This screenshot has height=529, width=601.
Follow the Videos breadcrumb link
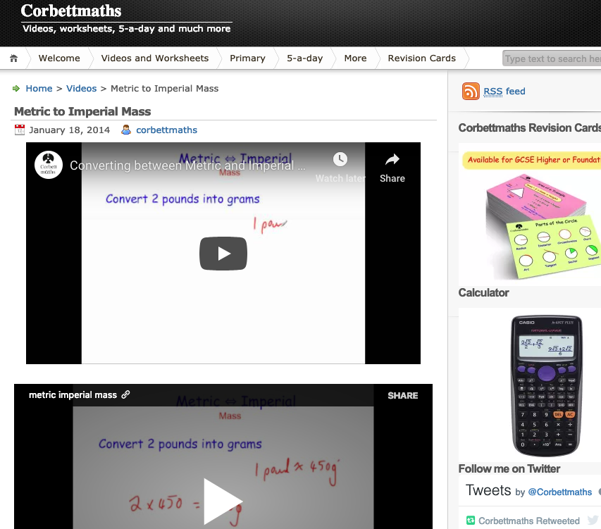(80, 88)
